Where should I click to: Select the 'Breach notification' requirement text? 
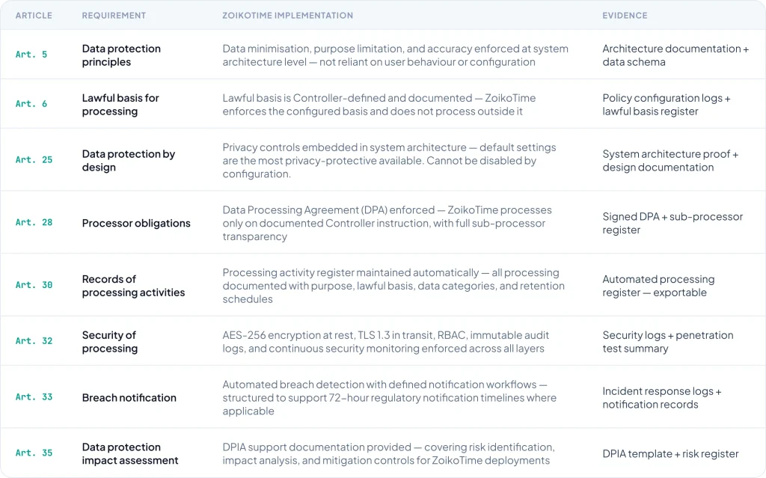[x=129, y=398]
